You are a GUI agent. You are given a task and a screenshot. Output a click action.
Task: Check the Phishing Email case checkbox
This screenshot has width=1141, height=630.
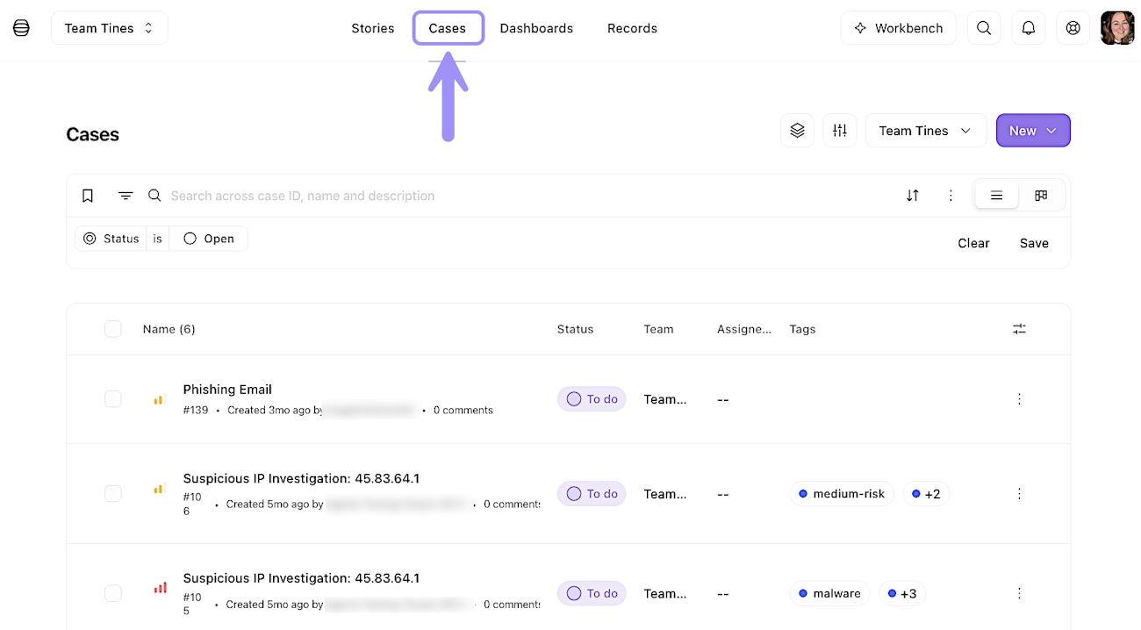click(x=113, y=399)
